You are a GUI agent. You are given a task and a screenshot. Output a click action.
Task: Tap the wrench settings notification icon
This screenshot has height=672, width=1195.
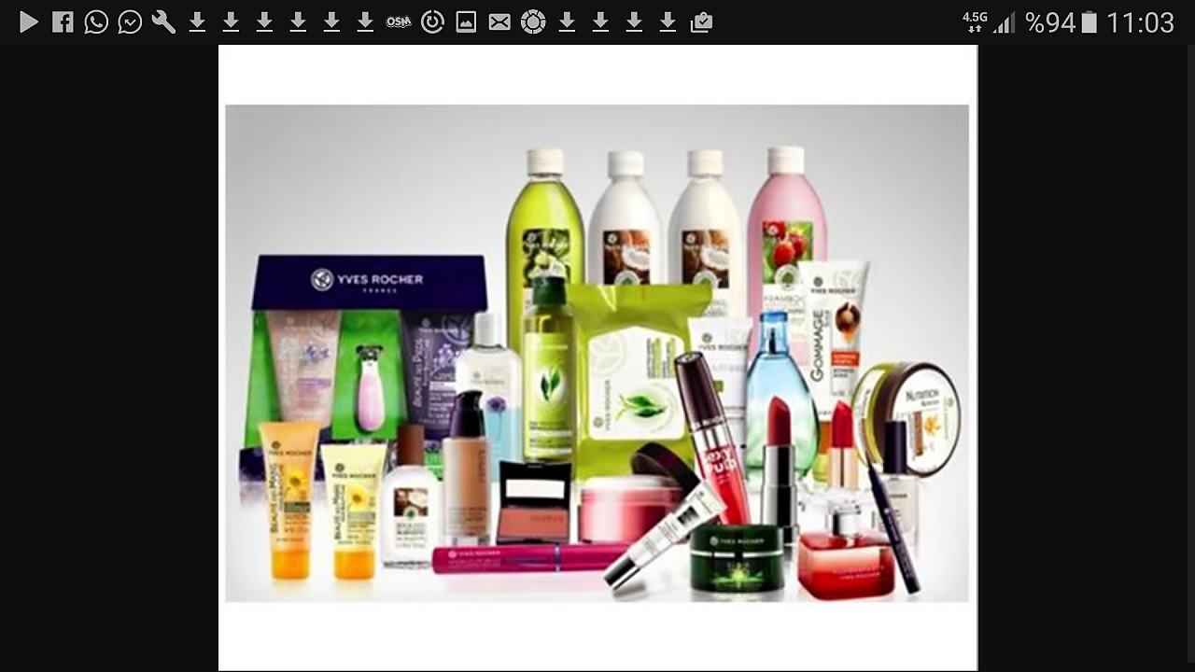[x=163, y=21]
